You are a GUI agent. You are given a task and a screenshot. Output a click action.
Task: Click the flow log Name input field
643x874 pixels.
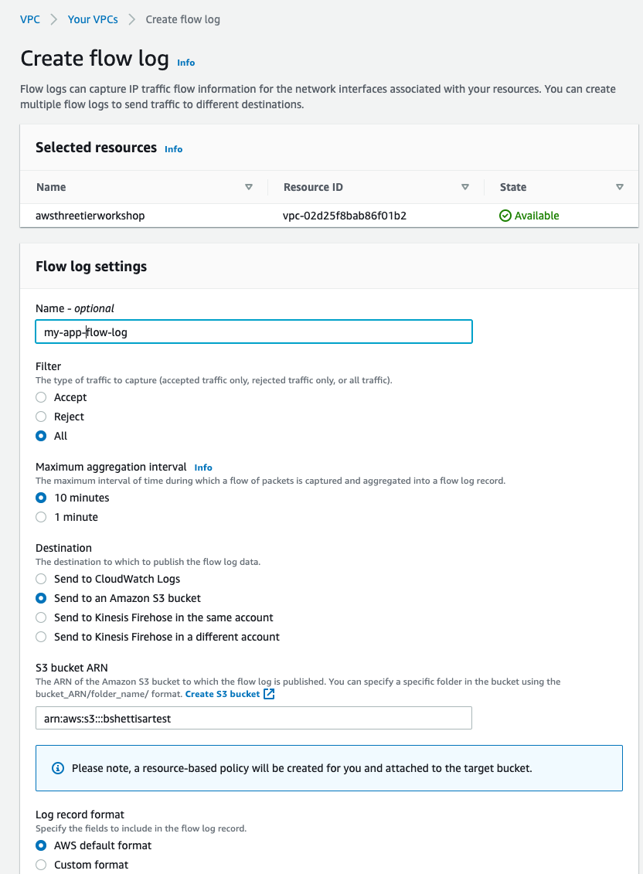253,332
